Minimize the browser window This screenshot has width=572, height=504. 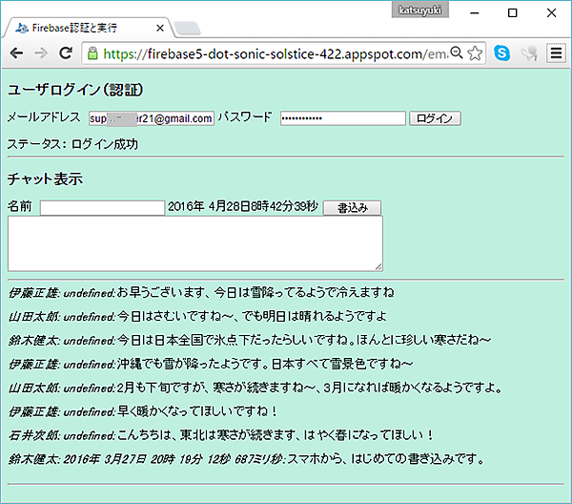(x=474, y=12)
